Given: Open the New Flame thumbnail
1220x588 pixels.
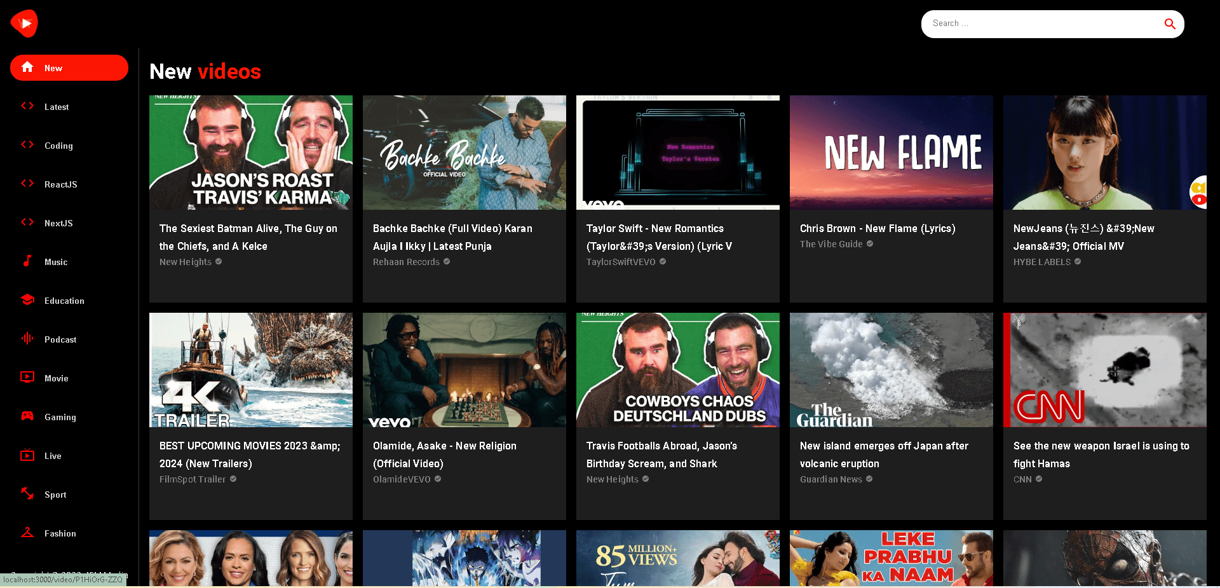Looking at the screenshot, I should click(891, 153).
